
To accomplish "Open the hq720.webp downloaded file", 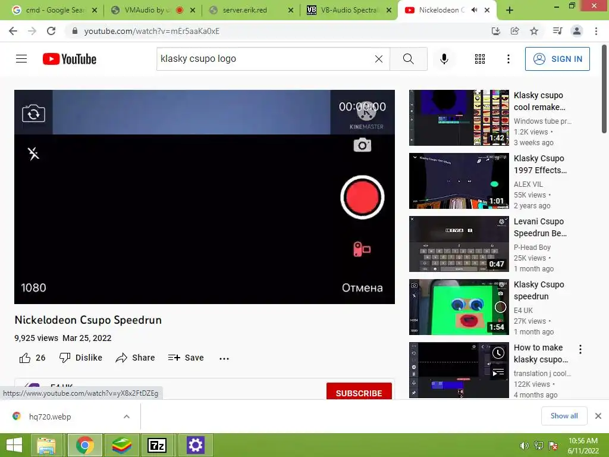I will (x=50, y=417).
